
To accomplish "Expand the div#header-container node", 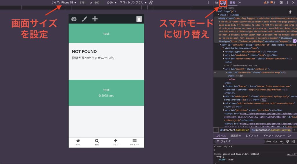I will (x=224, y=58).
